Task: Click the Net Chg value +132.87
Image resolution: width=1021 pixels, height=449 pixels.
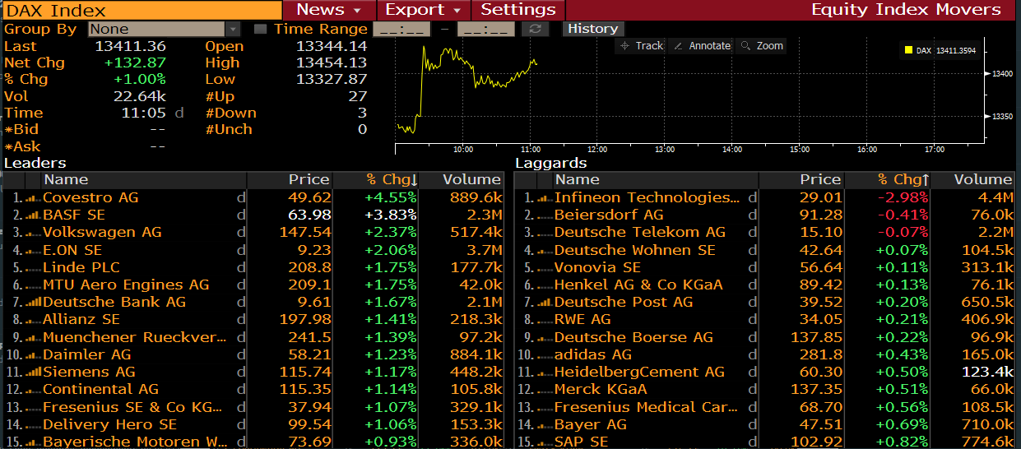Action: 135,62
